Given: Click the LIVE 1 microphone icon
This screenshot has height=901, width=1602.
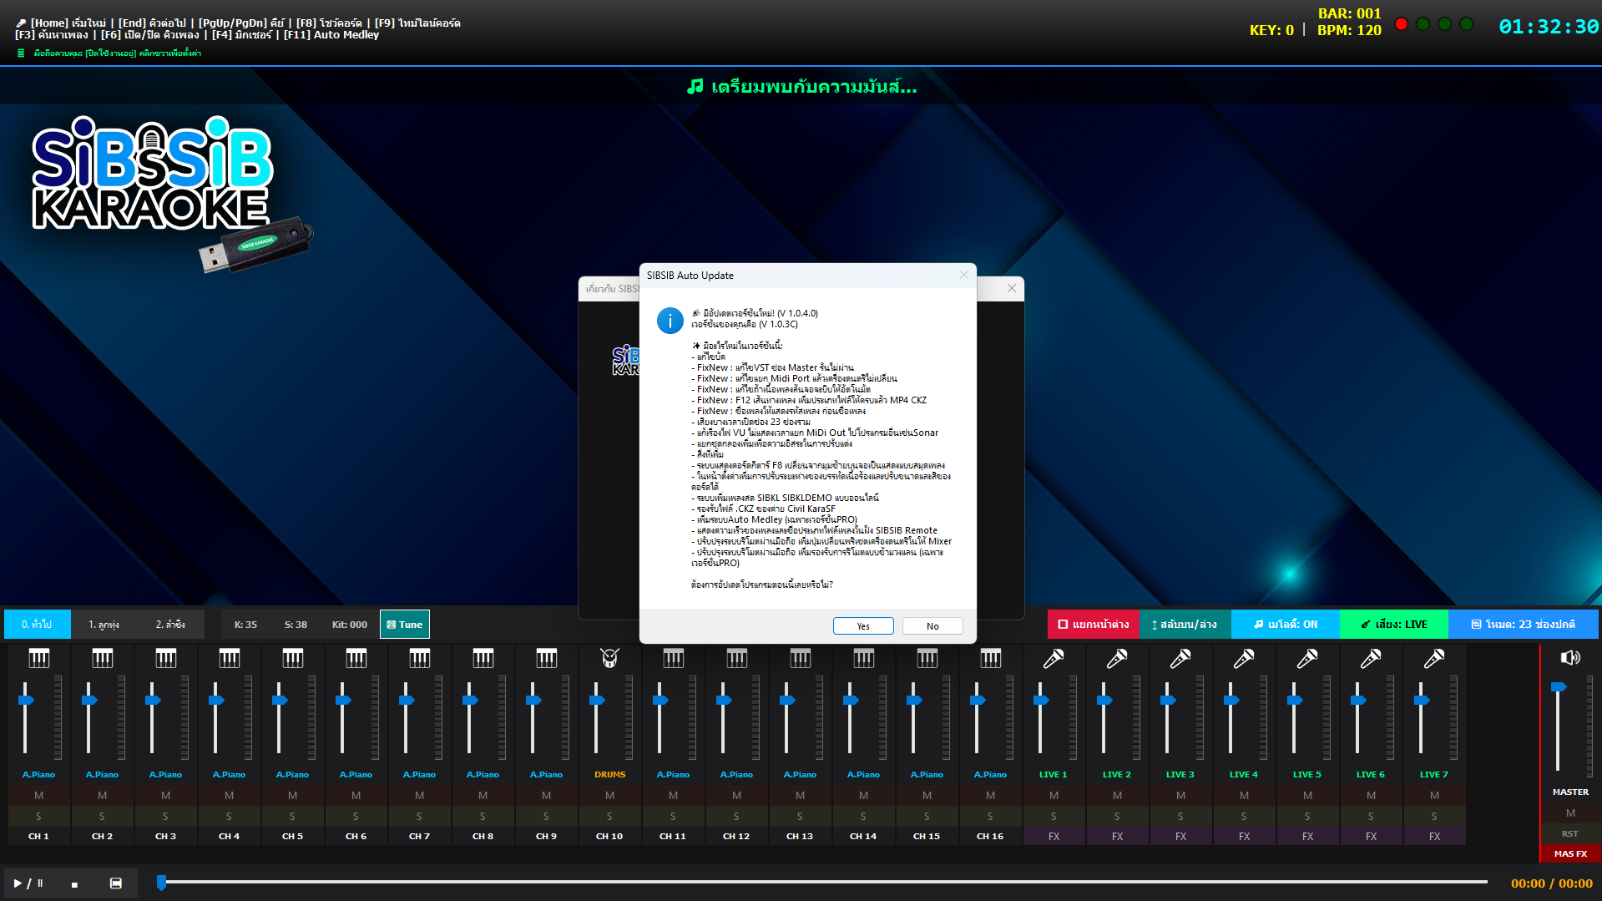Looking at the screenshot, I should coord(1054,659).
